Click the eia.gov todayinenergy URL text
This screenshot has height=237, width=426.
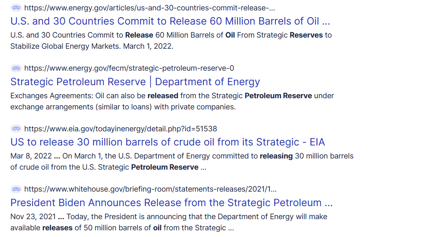click(120, 129)
